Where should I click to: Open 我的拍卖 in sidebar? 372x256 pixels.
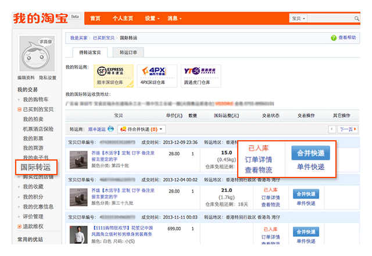pos(33,119)
